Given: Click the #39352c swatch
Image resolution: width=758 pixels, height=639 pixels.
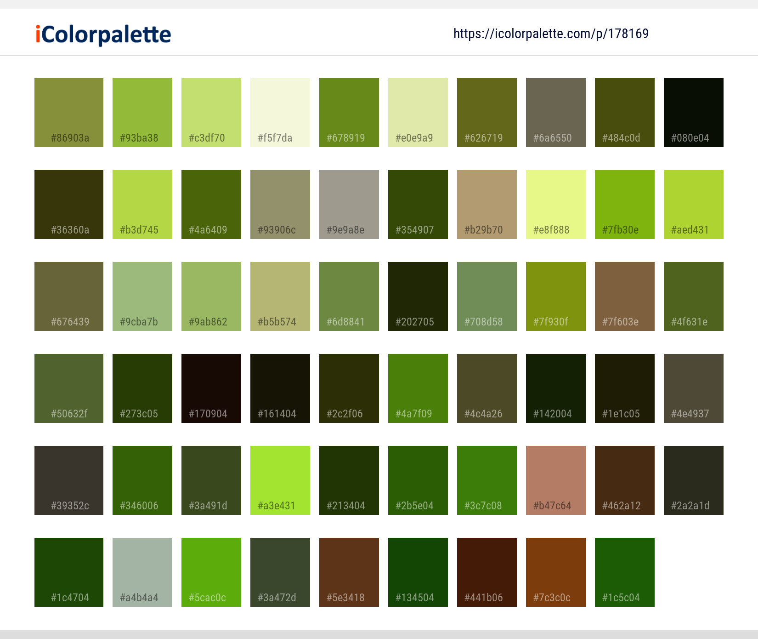Looking at the screenshot, I should coord(69,480).
